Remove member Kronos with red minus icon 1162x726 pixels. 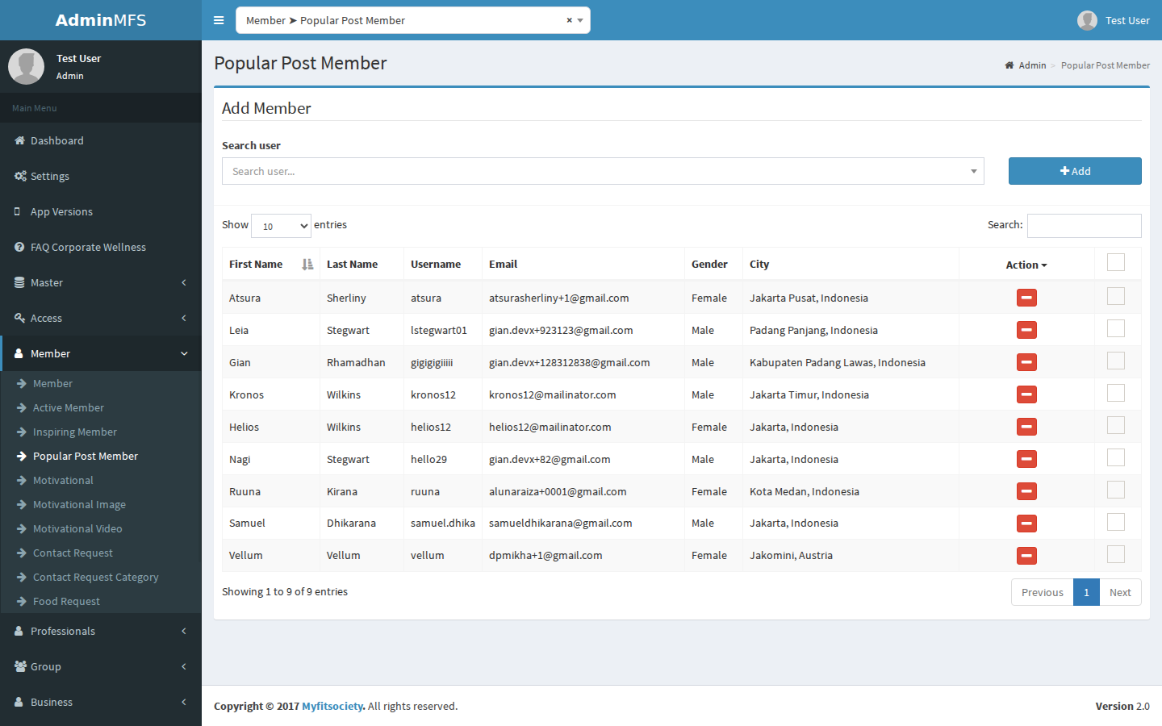(x=1026, y=394)
